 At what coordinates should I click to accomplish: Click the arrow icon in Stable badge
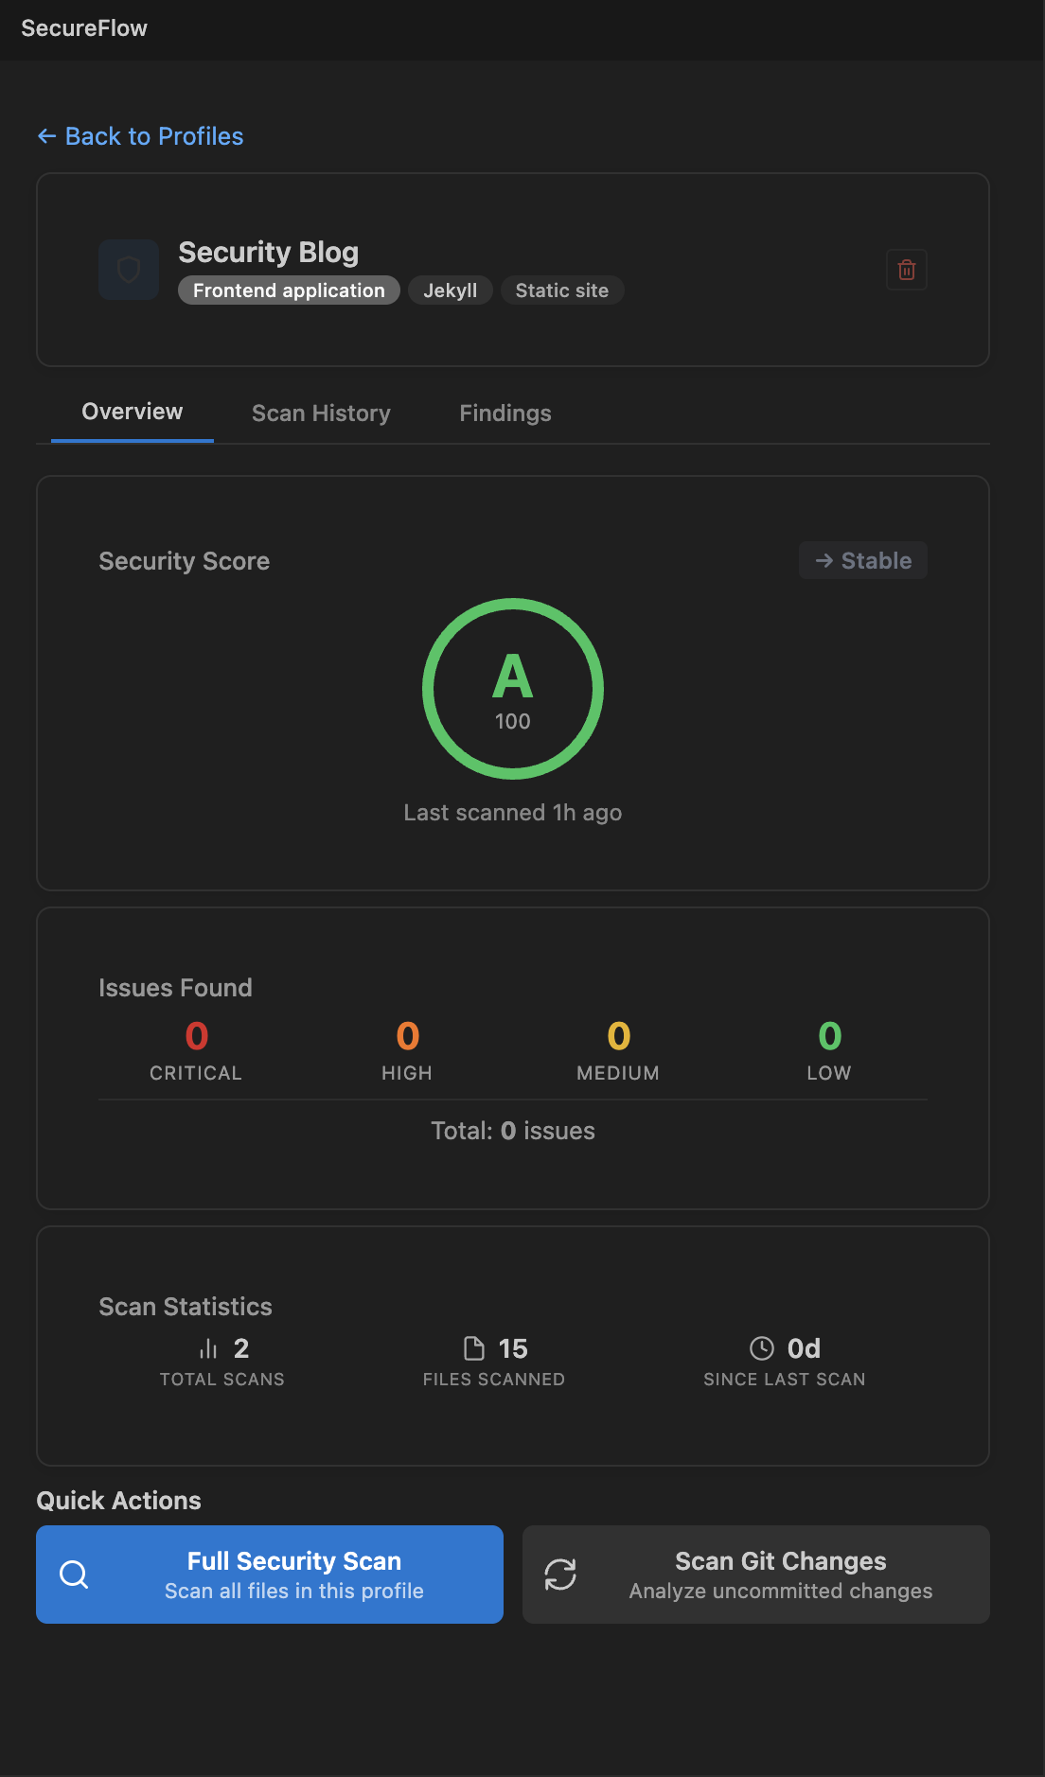click(824, 561)
